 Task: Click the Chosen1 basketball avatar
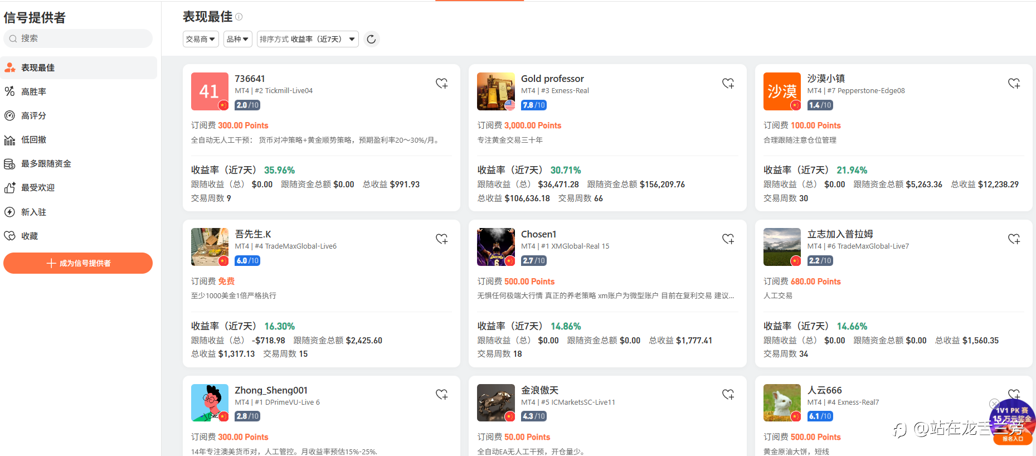click(x=496, y=247)
